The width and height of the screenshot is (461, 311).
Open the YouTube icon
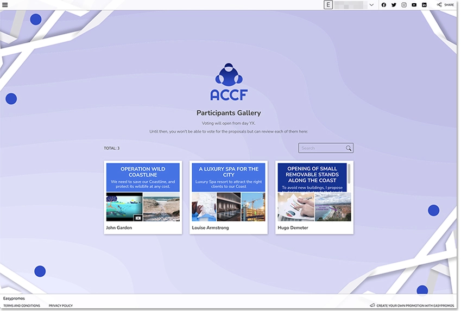(414, 5)
